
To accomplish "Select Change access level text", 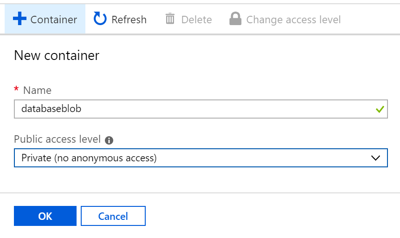I will point(293,20).
